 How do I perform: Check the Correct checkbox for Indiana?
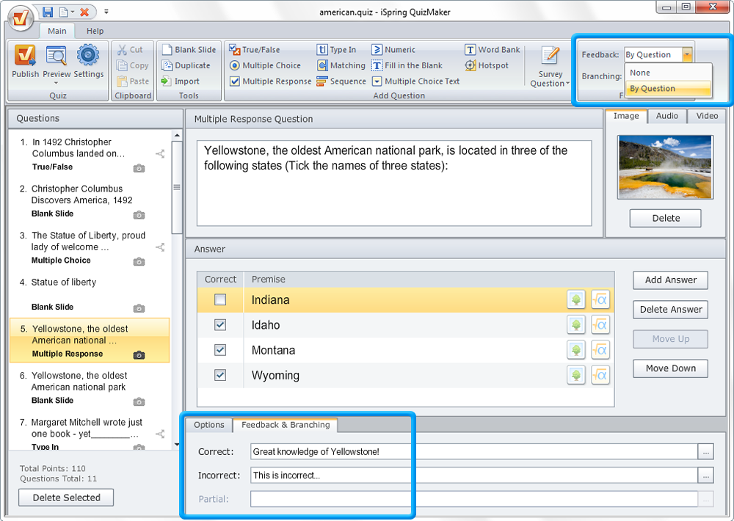click(x=219, y=299)
